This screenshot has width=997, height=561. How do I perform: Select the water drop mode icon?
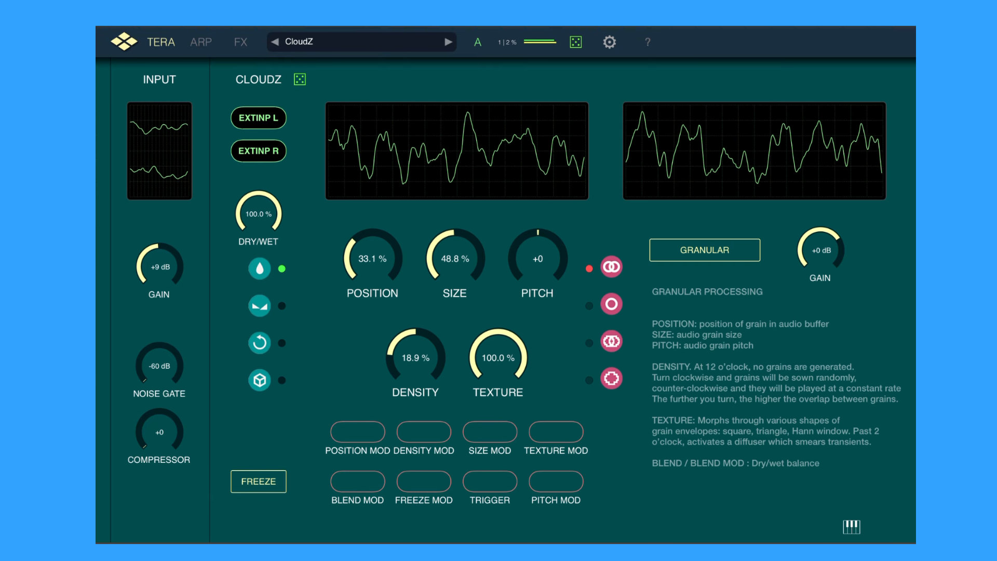click(x=260, y=269)
